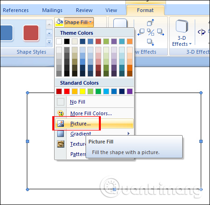
Task: Open the Review tab
Action: [84, 10]
